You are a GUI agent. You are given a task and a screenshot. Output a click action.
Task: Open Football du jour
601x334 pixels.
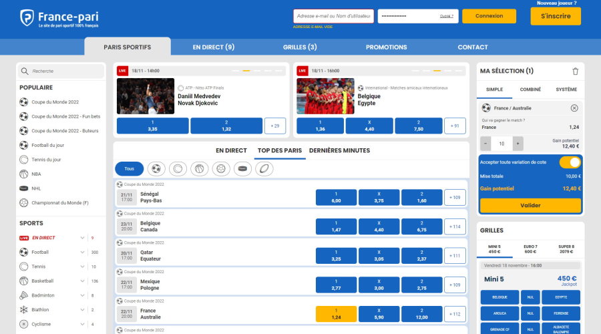[x=47, y=146]
